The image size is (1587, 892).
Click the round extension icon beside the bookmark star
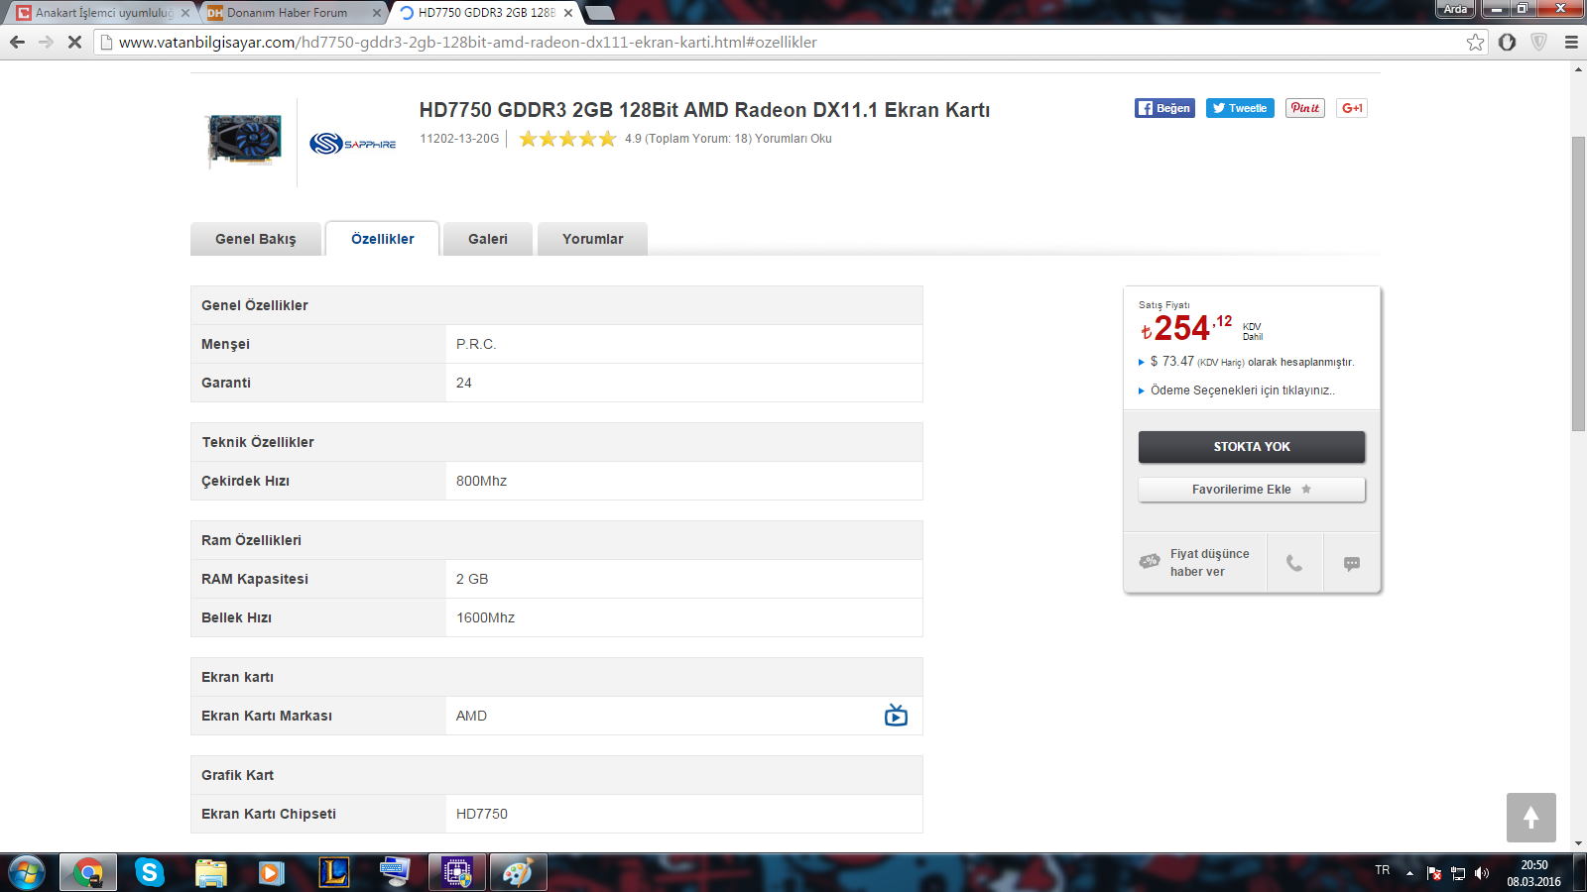coord(1507,42)
